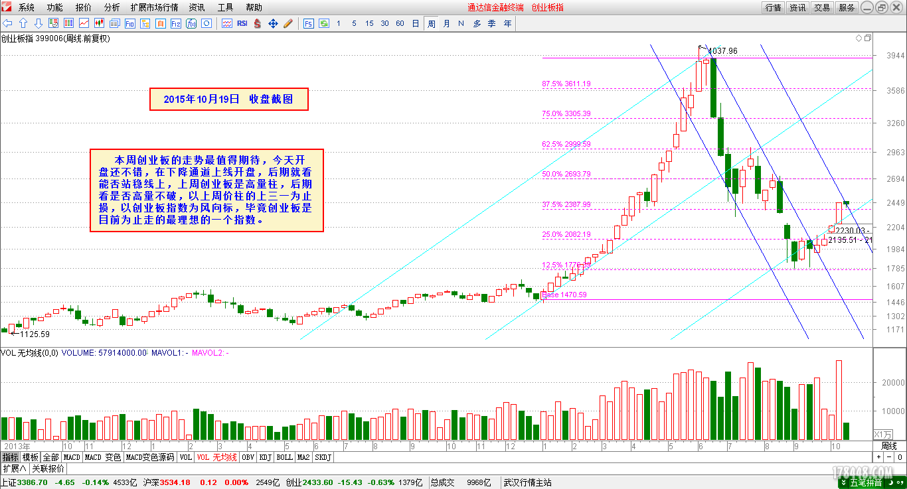Screen dimensions: 907x489
Task: Show the intraday line chart icon
Action: point(84,23)
